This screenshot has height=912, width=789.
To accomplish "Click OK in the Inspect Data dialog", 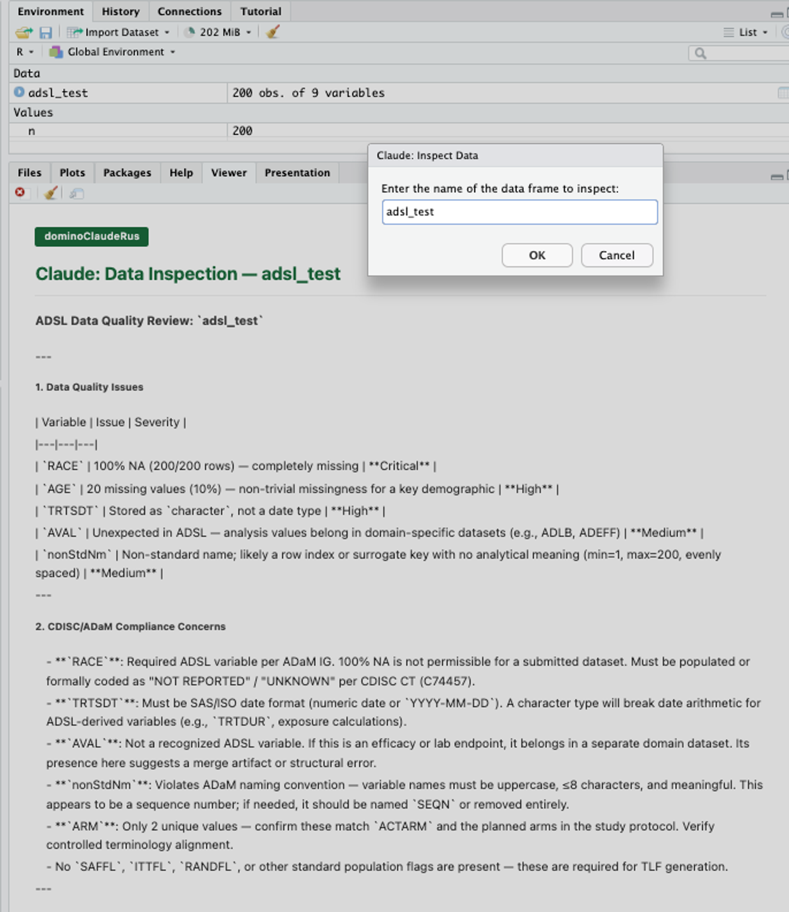I will (x=537, y=255).
